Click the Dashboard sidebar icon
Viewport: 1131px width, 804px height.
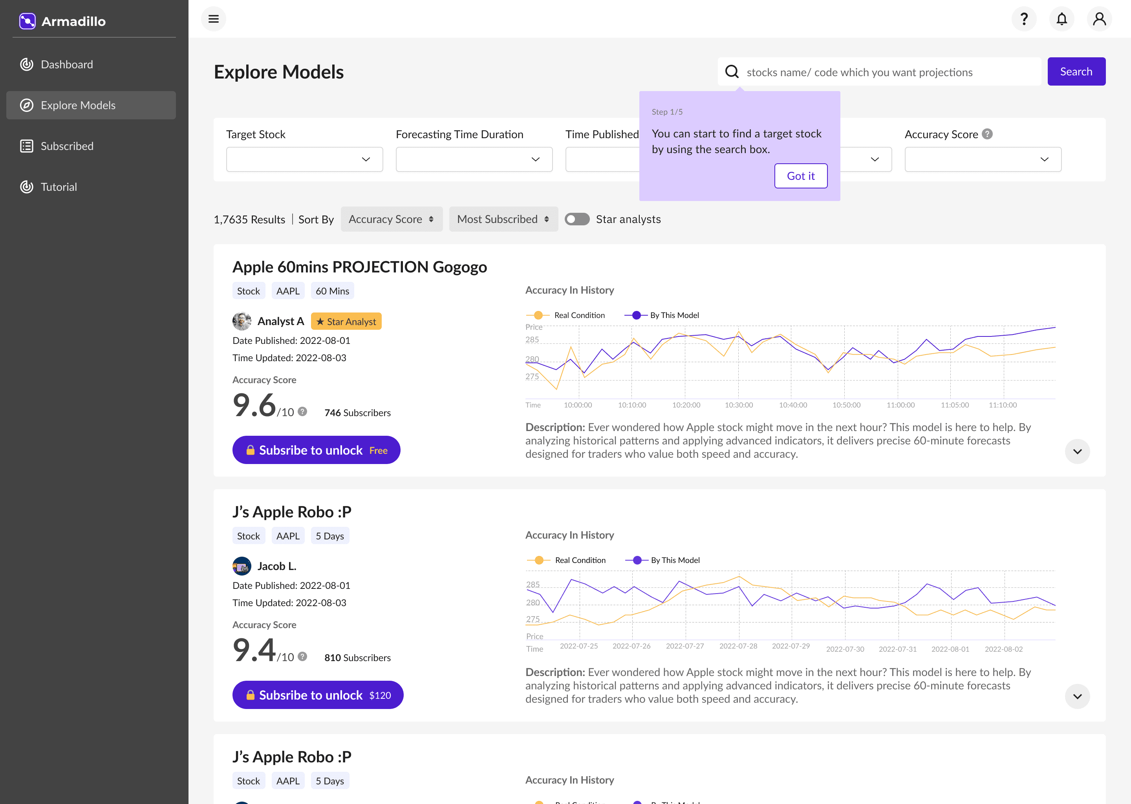pyautogui.click(x=27, y=64)
